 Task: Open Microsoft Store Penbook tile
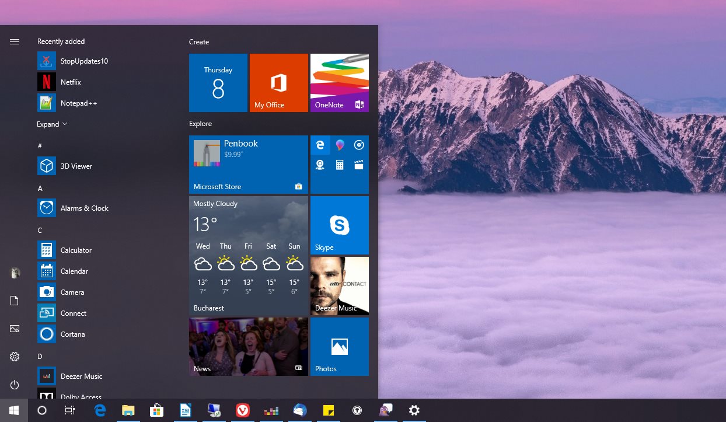tap(249, 165)
